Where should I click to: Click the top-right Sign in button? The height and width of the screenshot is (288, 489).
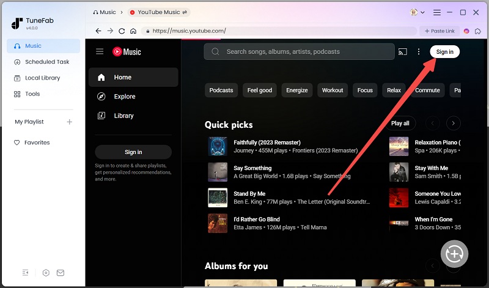pos(444,52)
